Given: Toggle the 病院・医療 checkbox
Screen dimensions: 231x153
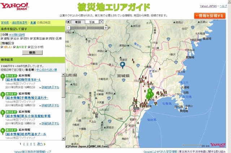Looking at the screenshot, I should [x=47, y=38].
